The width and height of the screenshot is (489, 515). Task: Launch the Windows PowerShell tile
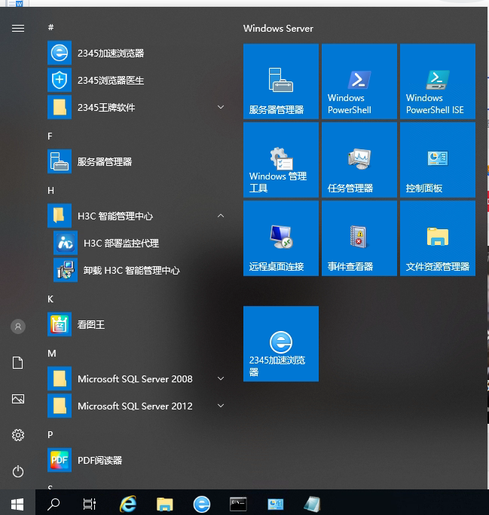pos(359,81)
